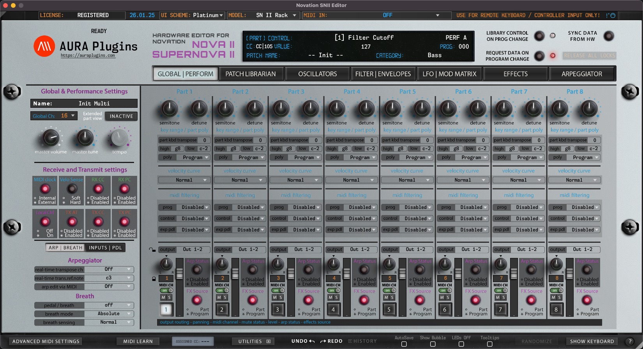Viewport: 643px width, 349px height.
Task: Switch to the OSCILLATORS tab
Action: [317, 74]
